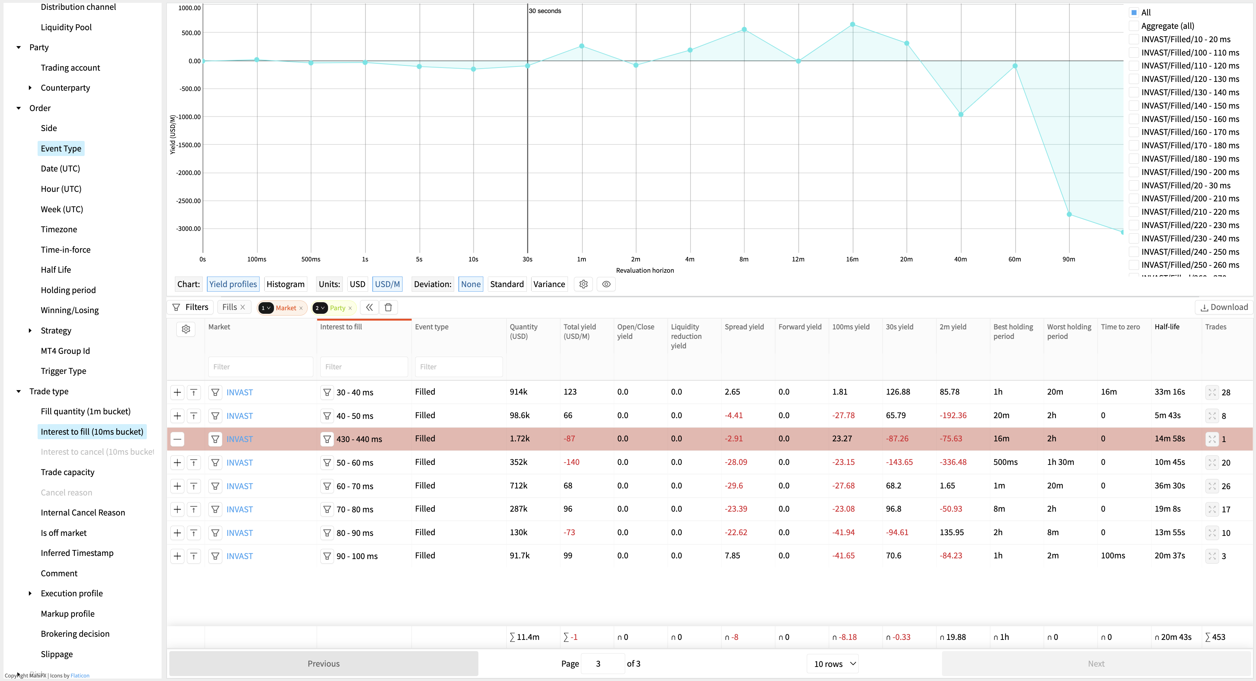Click the trash icon to clear filters
Viewport: 1256px width, 681px height.
[388, 307]
